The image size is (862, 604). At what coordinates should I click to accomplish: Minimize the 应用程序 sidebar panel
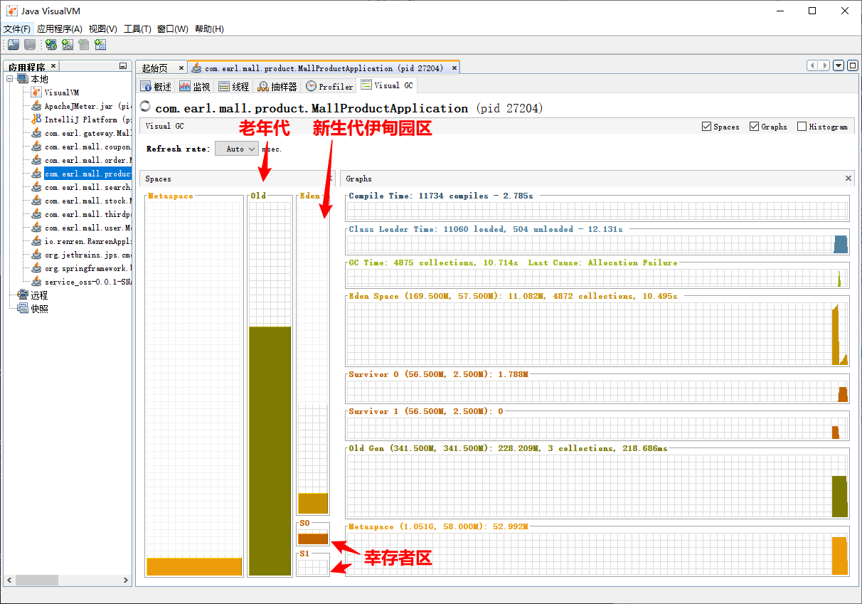123,65
